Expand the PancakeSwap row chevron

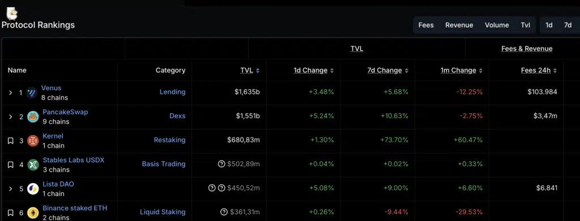(x=11, y=117)
